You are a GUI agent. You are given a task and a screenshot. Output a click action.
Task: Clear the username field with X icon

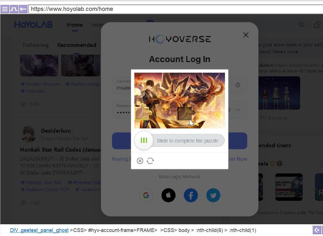[x=238, y=85]
